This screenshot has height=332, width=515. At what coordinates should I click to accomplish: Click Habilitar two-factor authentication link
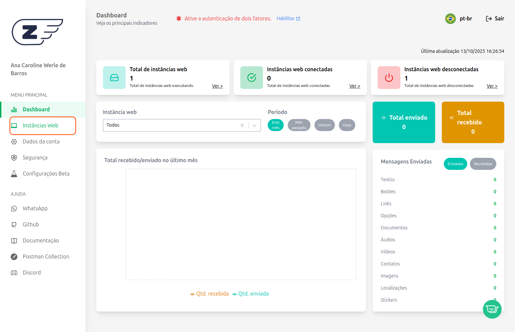click(x=288, y=19)
